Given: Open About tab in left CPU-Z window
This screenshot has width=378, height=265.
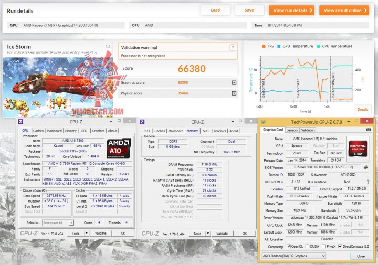Looking at the screenshot, I should click(112, 131).
